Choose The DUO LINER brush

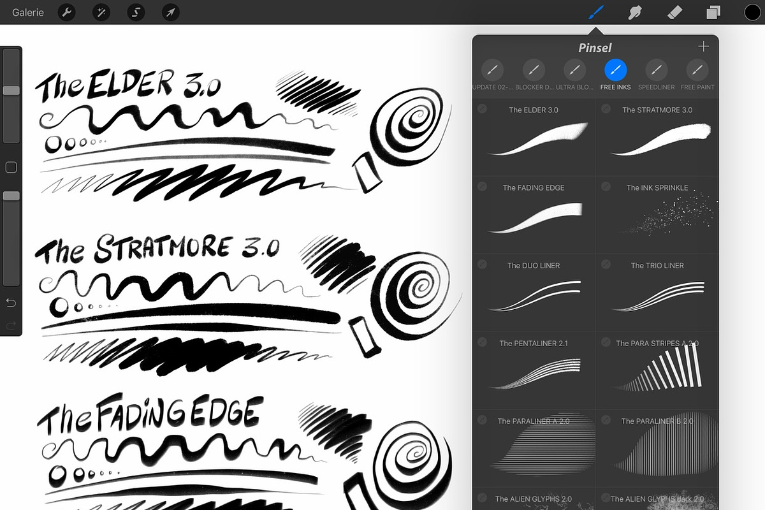pyautogui.click(x=534, y=293)
